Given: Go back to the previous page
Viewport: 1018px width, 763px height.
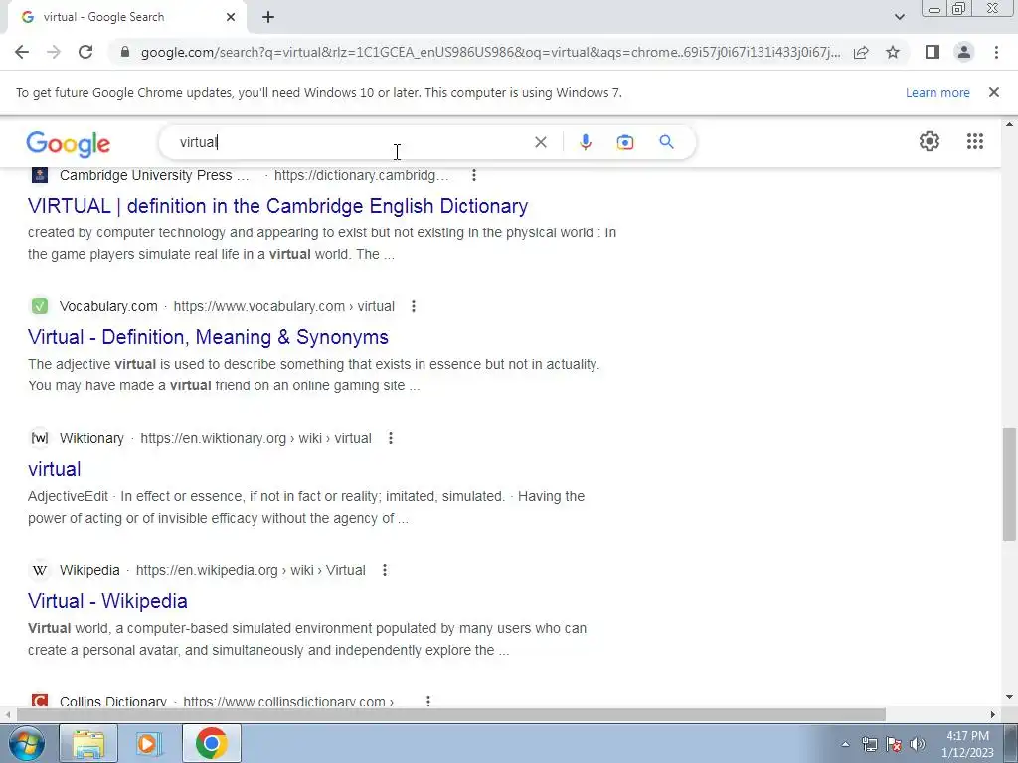Looking at the screenshot, I should click(x=22, y=52).
